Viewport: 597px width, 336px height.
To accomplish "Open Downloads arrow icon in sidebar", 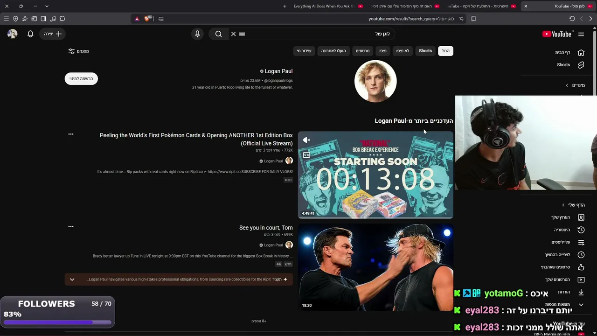I will tap(581, 292).
